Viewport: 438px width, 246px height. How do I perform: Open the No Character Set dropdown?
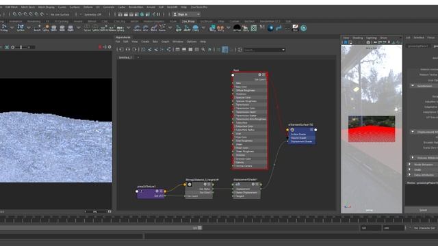pyautogui.click(x=424, y=228)
